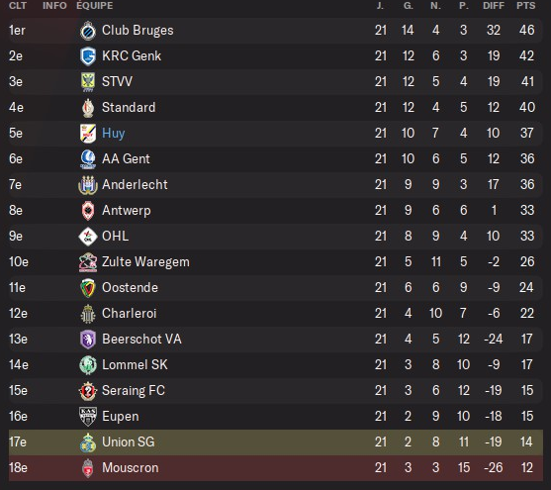551x490 pixels.
Task: Click the Huy team badge
Action: pos(87,134)
